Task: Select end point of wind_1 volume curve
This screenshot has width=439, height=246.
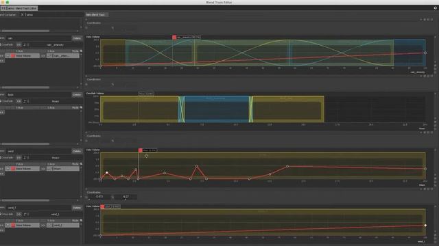Action: (425, 225)
